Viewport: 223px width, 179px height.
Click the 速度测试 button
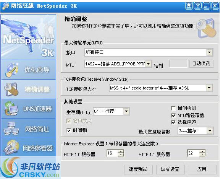[138, 169]
